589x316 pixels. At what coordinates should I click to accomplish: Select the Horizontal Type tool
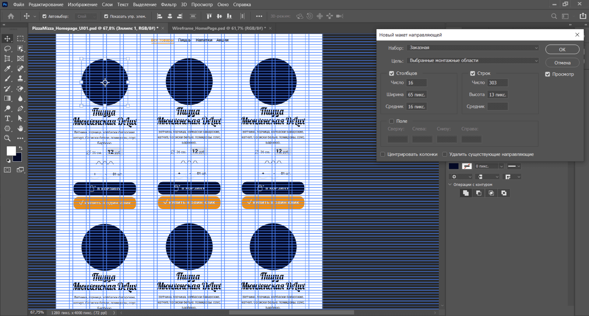tap(7, 118)
